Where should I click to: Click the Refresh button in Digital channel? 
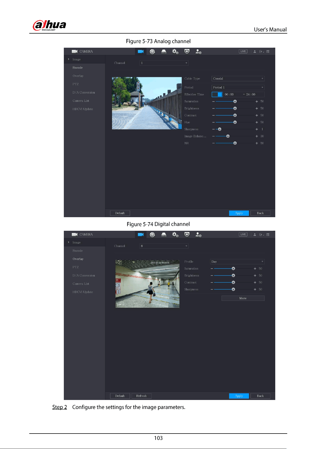[x=141, y=396]
